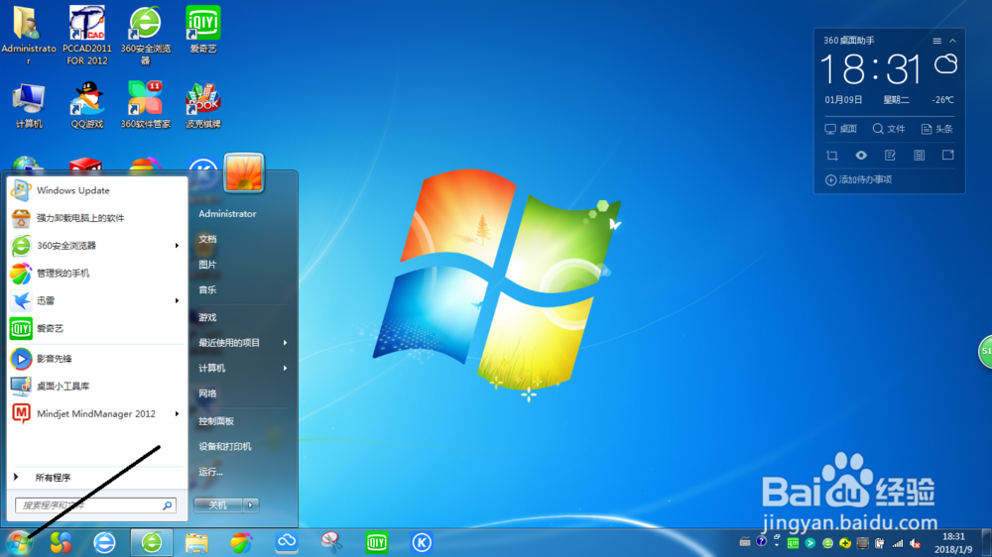Open QQ游戏 desktop shortcut

86,106
